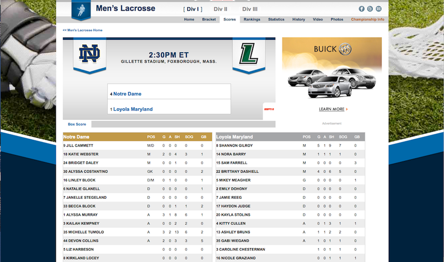Image resolution: width=444 pixels, height=262 pixels.
Task: Click the Men's Lacrosse page title
Action: [x=125, y=8]
